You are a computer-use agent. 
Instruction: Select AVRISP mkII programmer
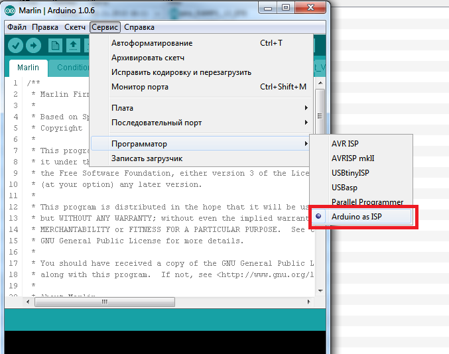(x=361, y=158)
